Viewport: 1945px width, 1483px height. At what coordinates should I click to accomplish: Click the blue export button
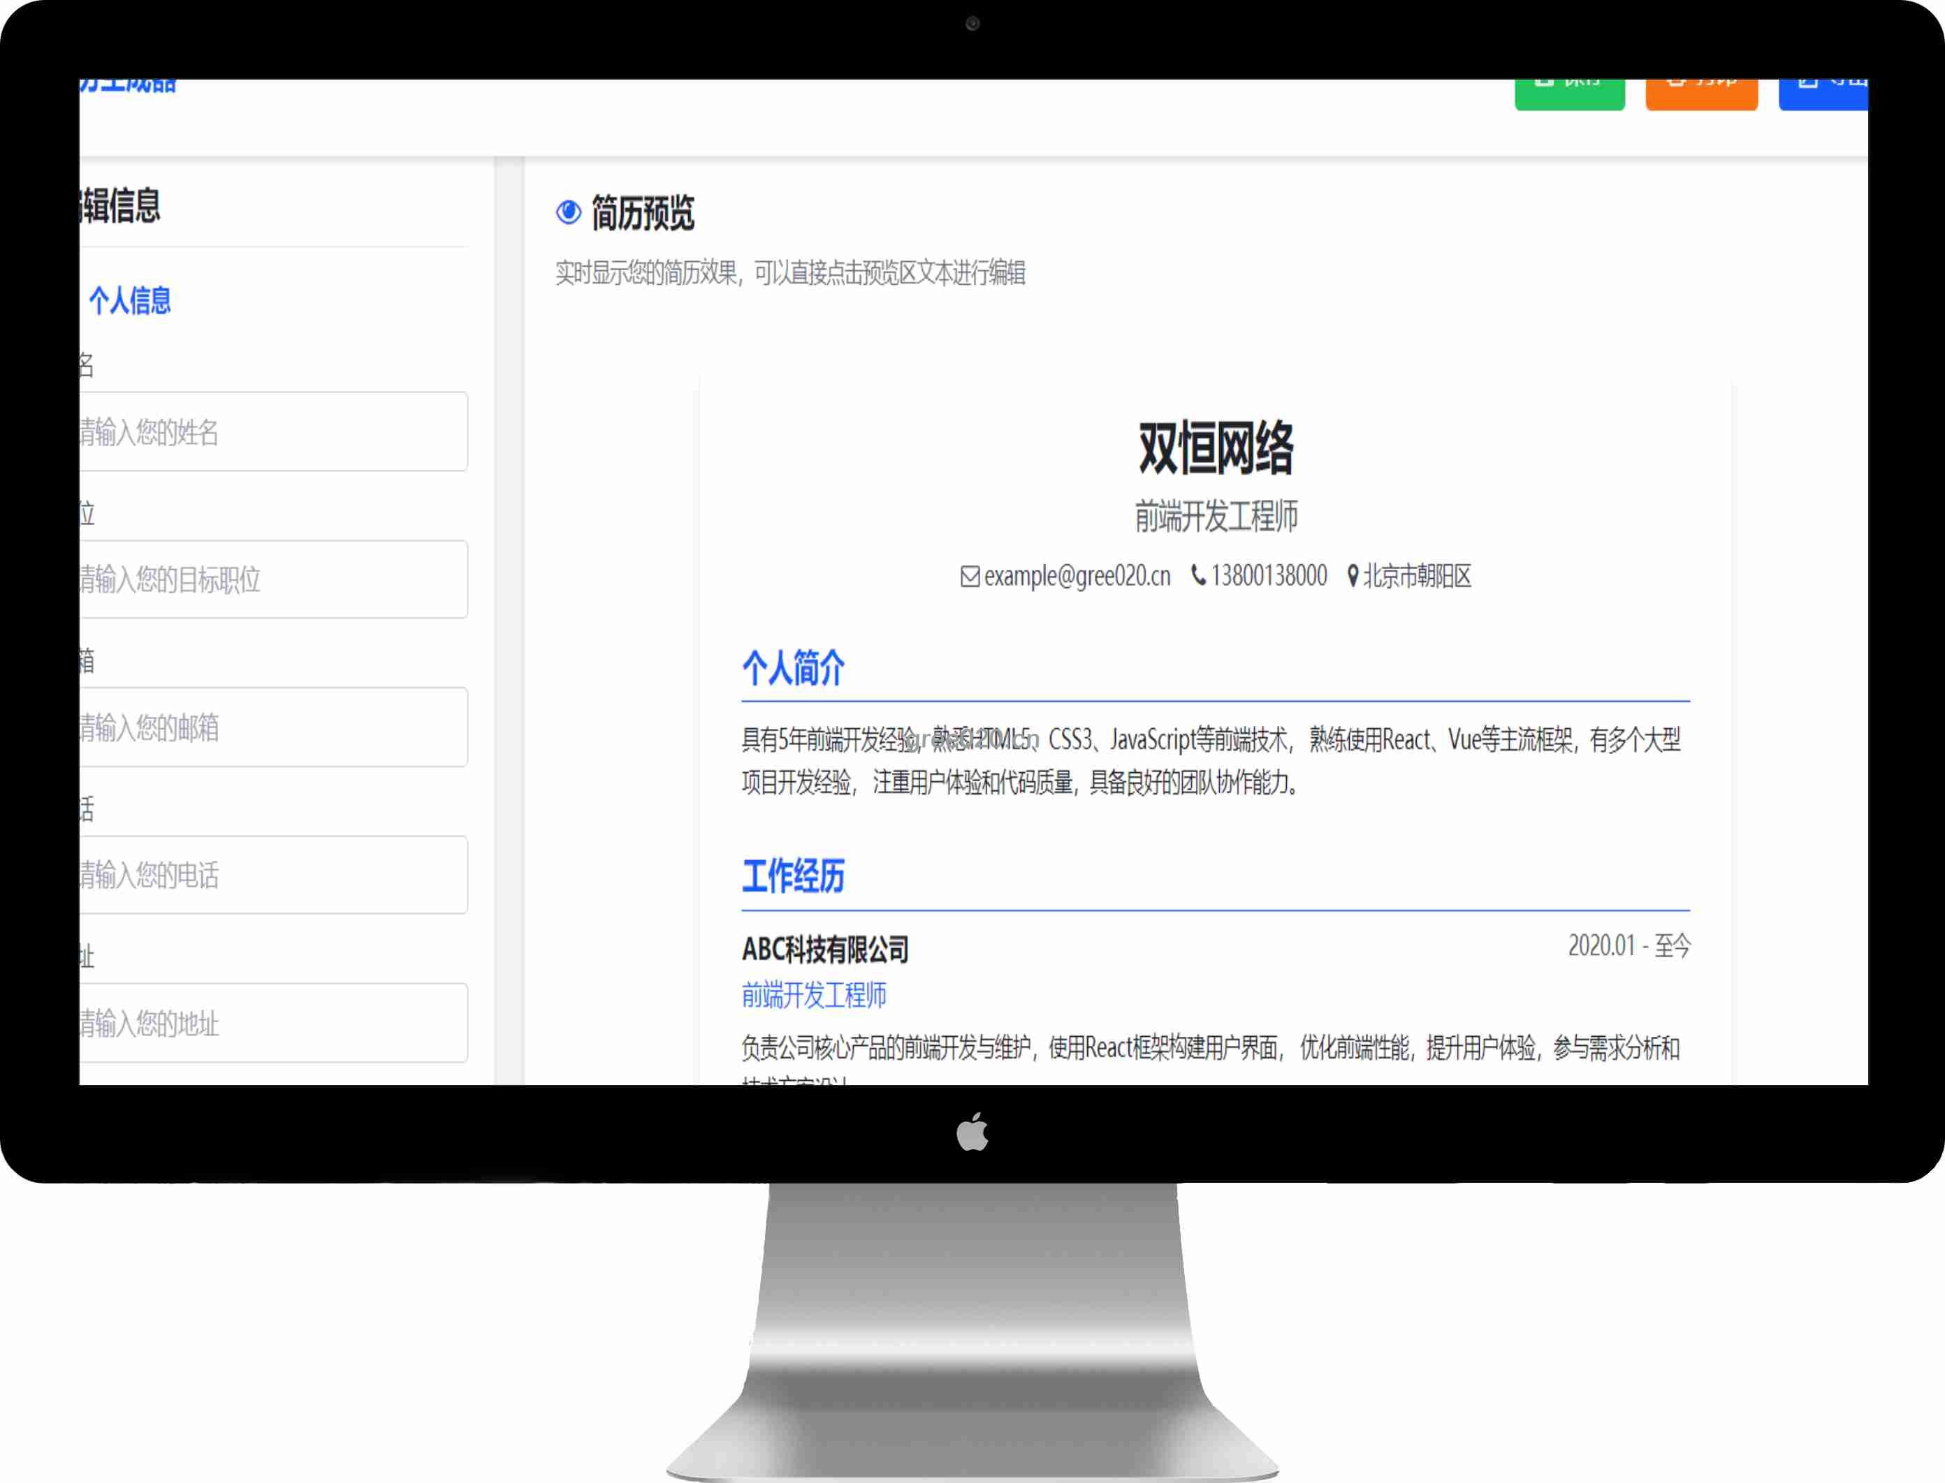pos(1823,94)
